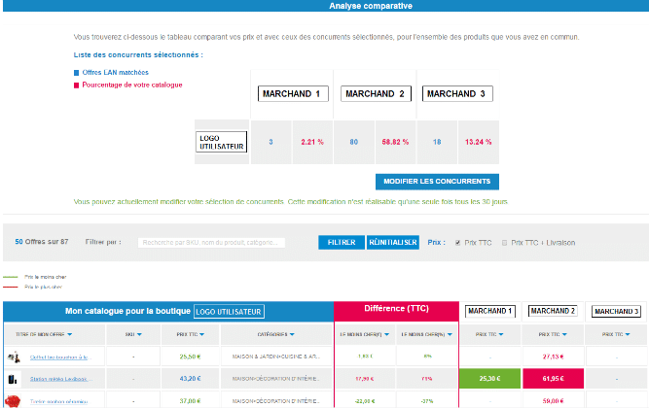Sort catalogue Prix TTC column
This screenshot has width=649, height=408.
tap(191, 334)
